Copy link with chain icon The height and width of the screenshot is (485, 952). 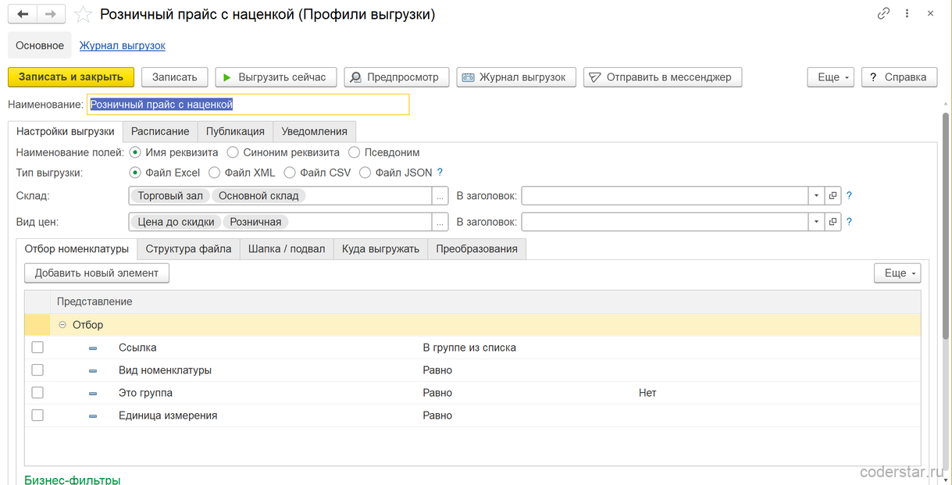(883, 13)
